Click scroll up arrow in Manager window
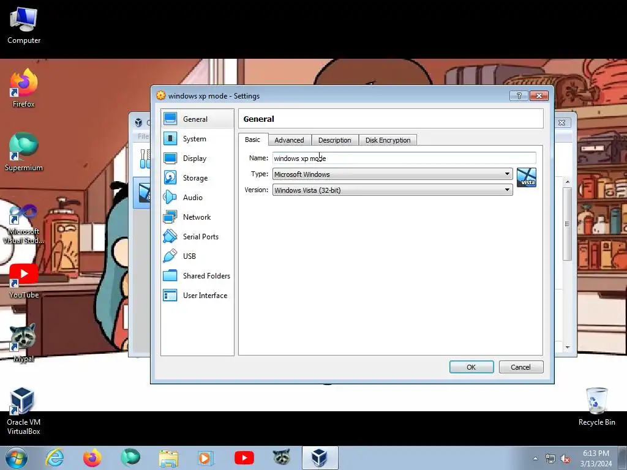The height and width of the screenshot is (470, 627). click(568, 182)
